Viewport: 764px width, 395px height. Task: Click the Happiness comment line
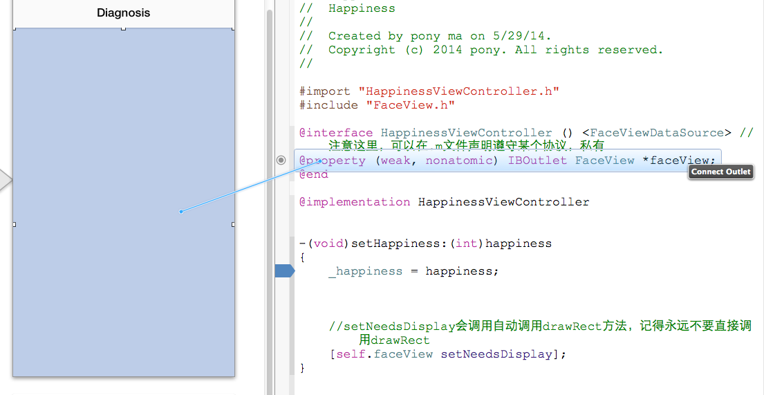coord(347,8)
